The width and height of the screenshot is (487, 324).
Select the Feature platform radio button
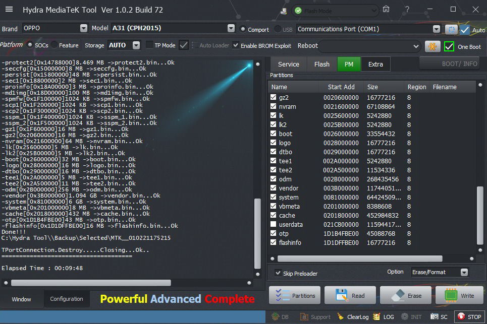pos(55,45)
